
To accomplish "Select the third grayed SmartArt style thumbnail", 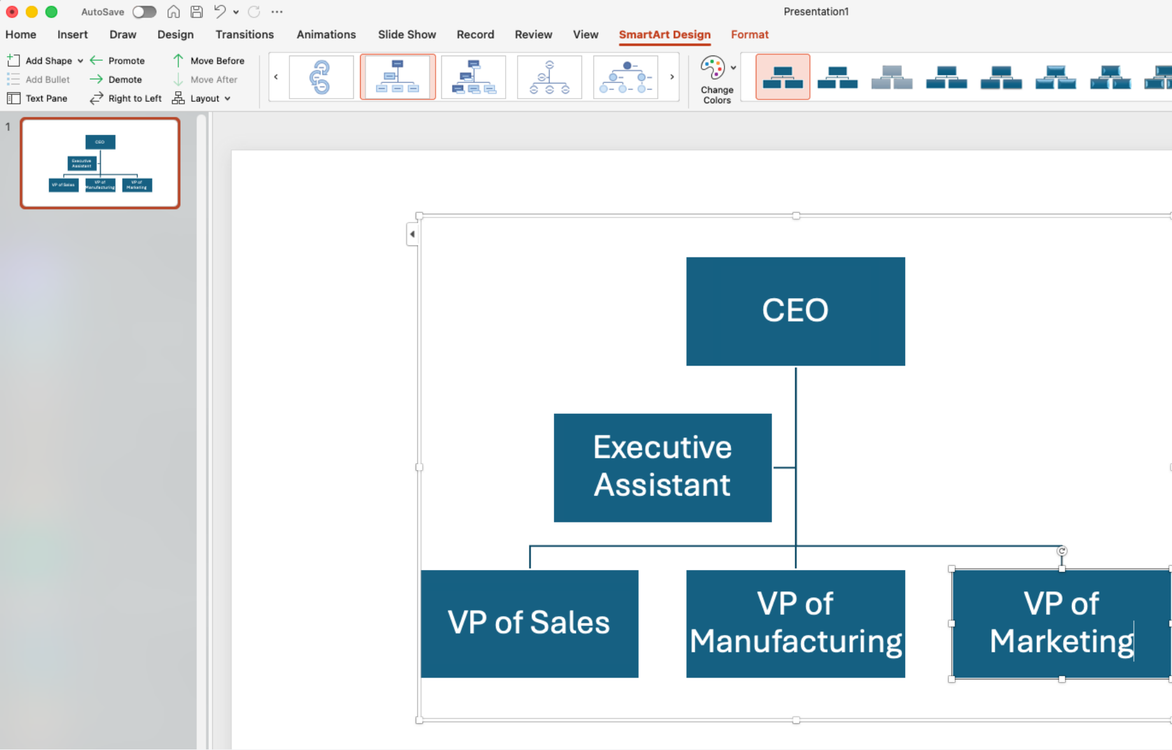I will [892, 77].
